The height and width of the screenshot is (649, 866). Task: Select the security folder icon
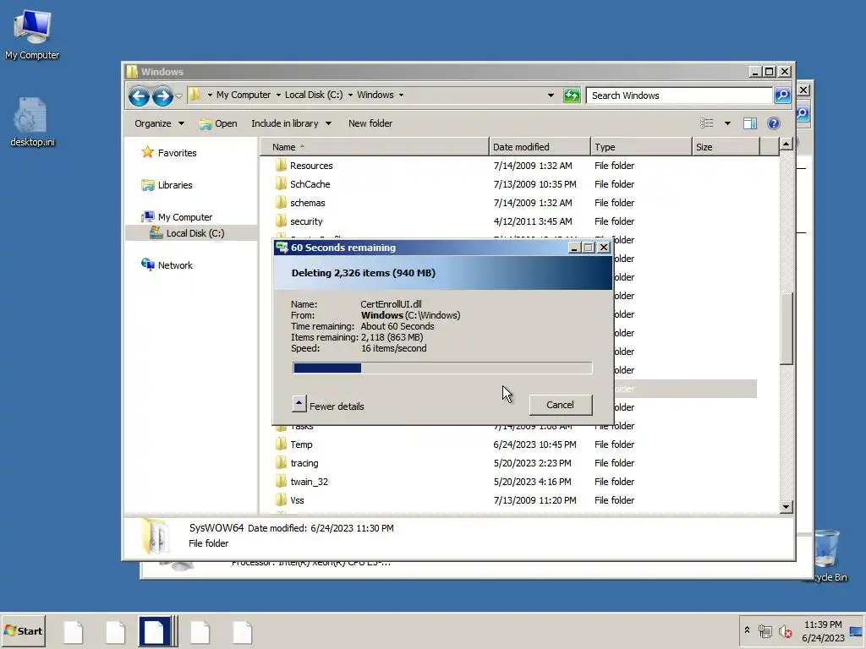tap(281, 221)
